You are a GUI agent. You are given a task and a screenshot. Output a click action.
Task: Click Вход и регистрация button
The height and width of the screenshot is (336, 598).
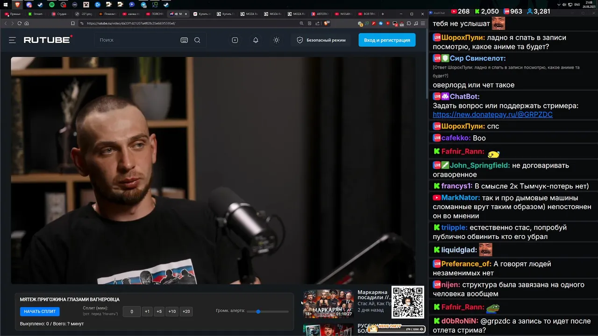tap(387, 40)
